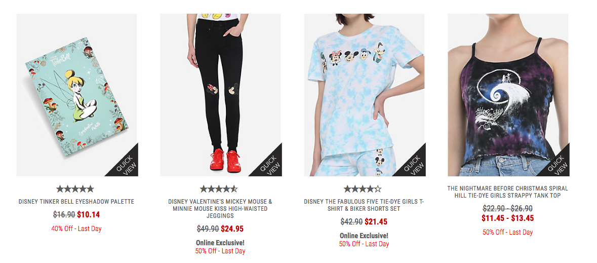Click the star rating for tie-dye shorts set

click(363, 189)
